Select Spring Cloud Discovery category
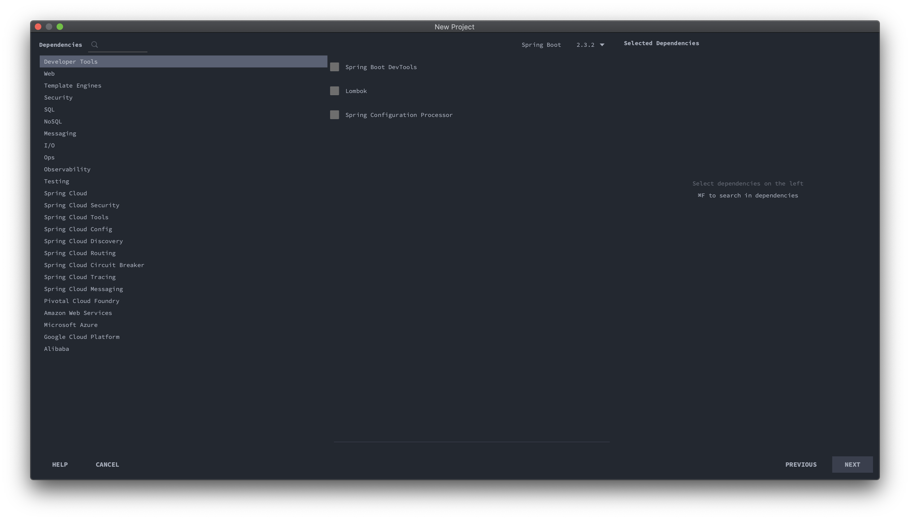Viewport: 910px width, 520px height. (x=183, y=241)
